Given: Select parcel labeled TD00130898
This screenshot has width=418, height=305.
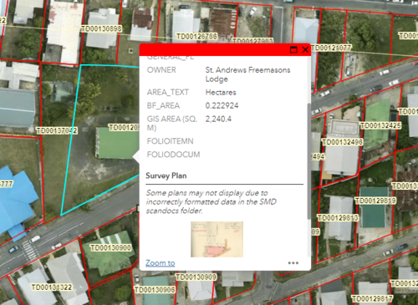Looking at the screenshot, I should click(101, 28).
